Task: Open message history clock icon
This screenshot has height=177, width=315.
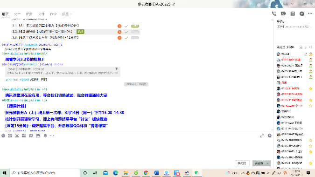Action: [x=270, y=136]
